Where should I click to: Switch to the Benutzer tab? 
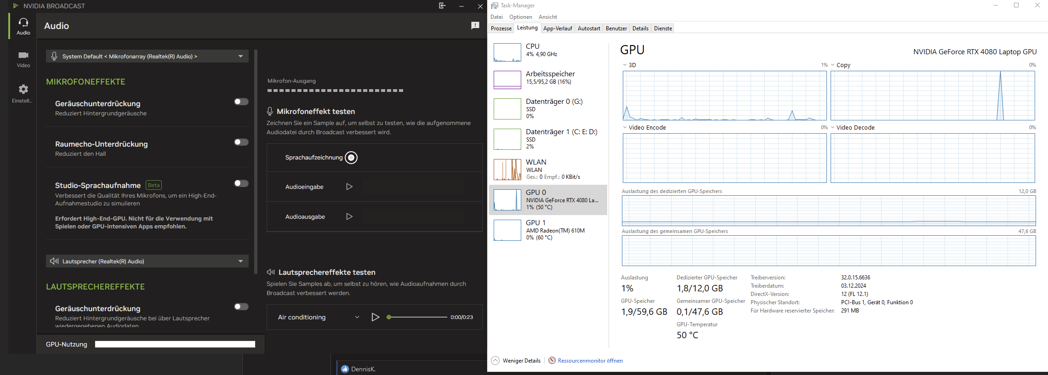click(616, 28)
